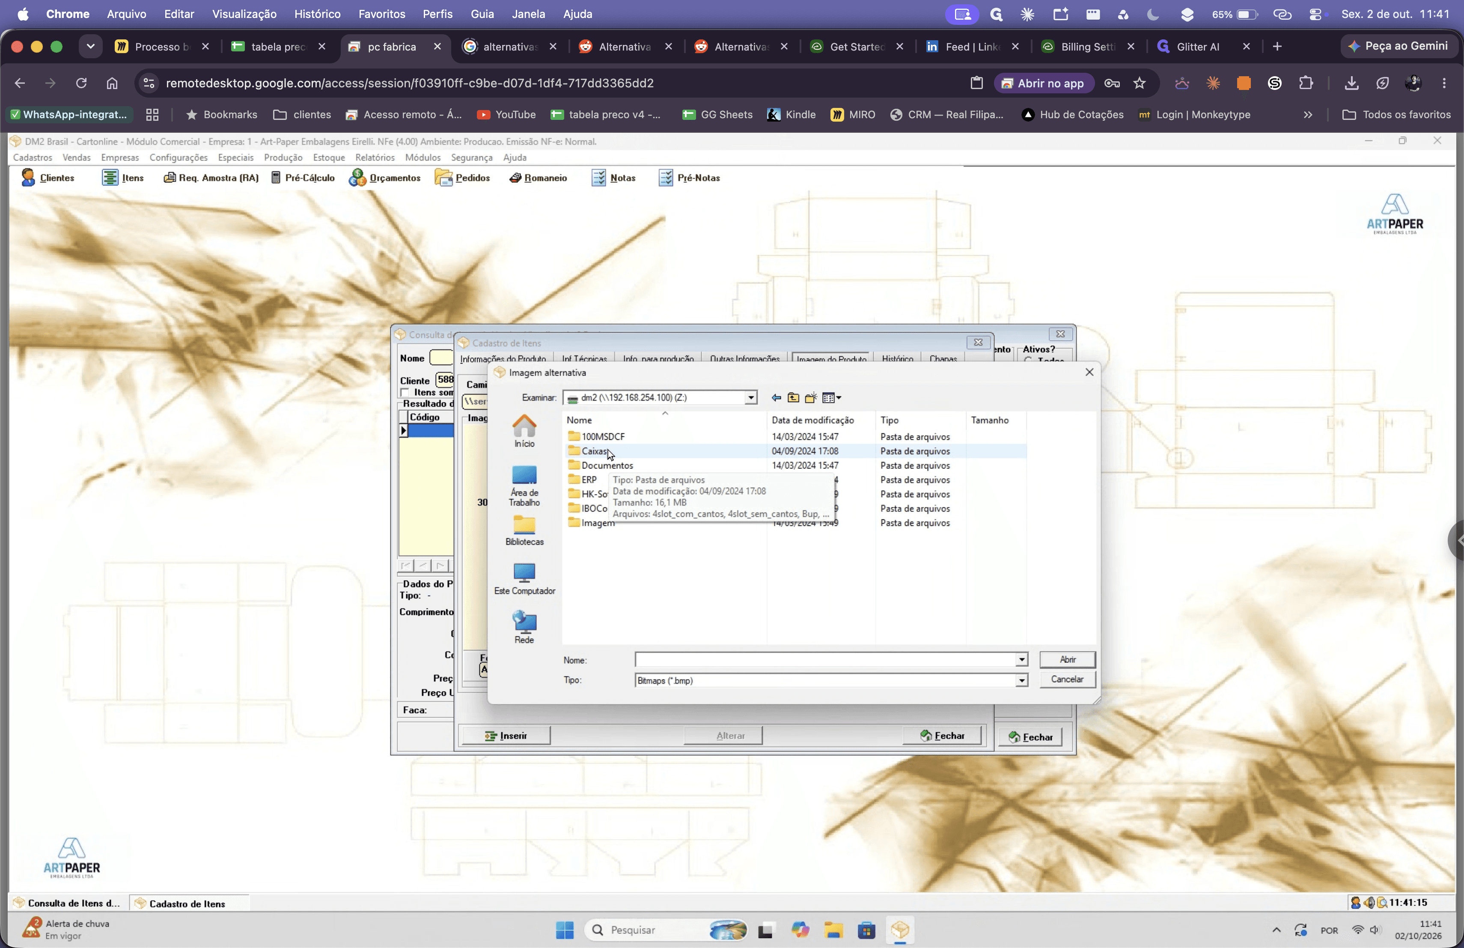Click the Abrir button

pyautogui.click(x=1067, y=659)
